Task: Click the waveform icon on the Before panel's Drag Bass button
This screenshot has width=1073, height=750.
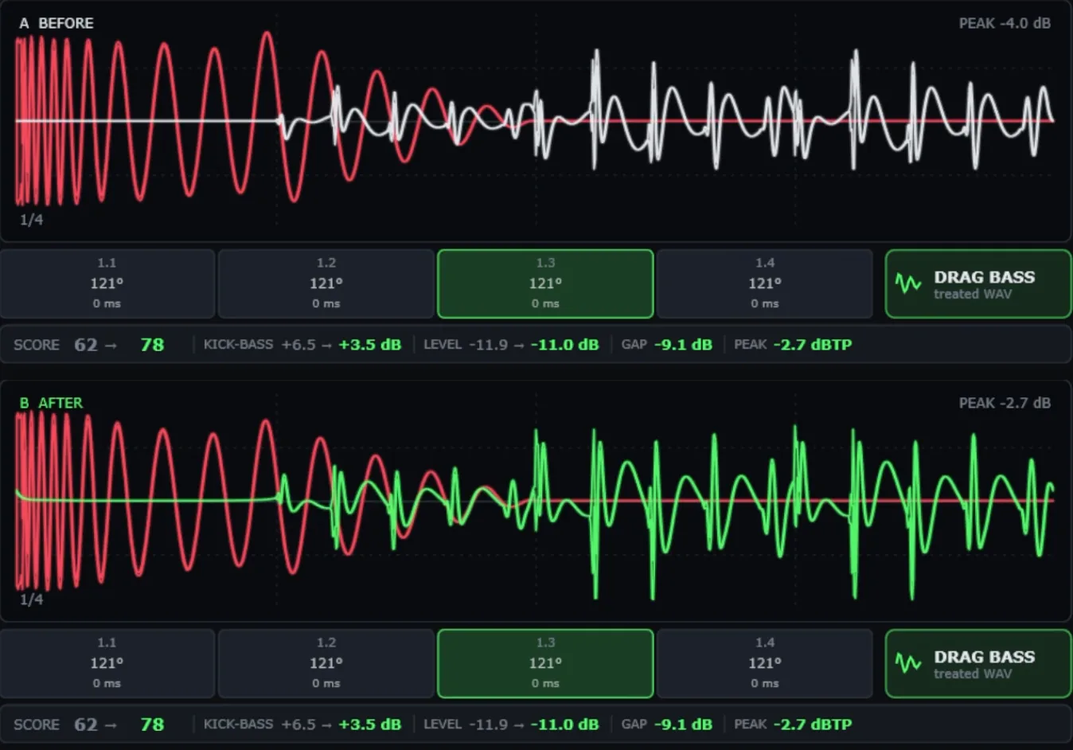Action: pyautogui.click(x=908, y=283)
